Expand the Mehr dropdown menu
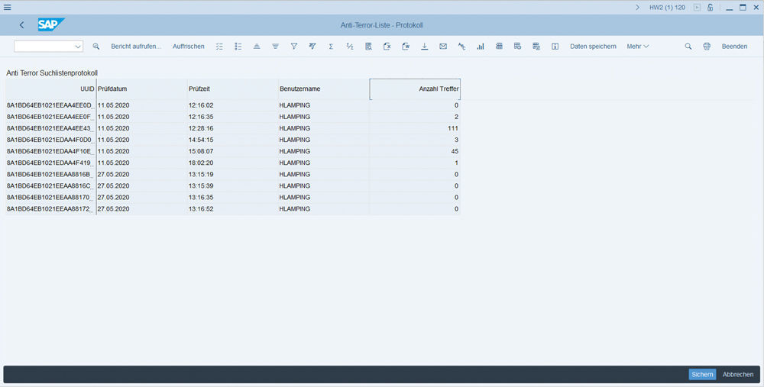This screenshot has width=764, height=387. [638, 47]
